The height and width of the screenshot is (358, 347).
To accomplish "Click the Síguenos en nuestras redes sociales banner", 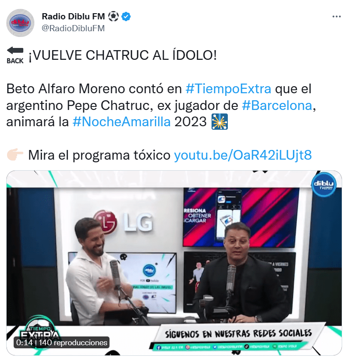I will [238, 334].
